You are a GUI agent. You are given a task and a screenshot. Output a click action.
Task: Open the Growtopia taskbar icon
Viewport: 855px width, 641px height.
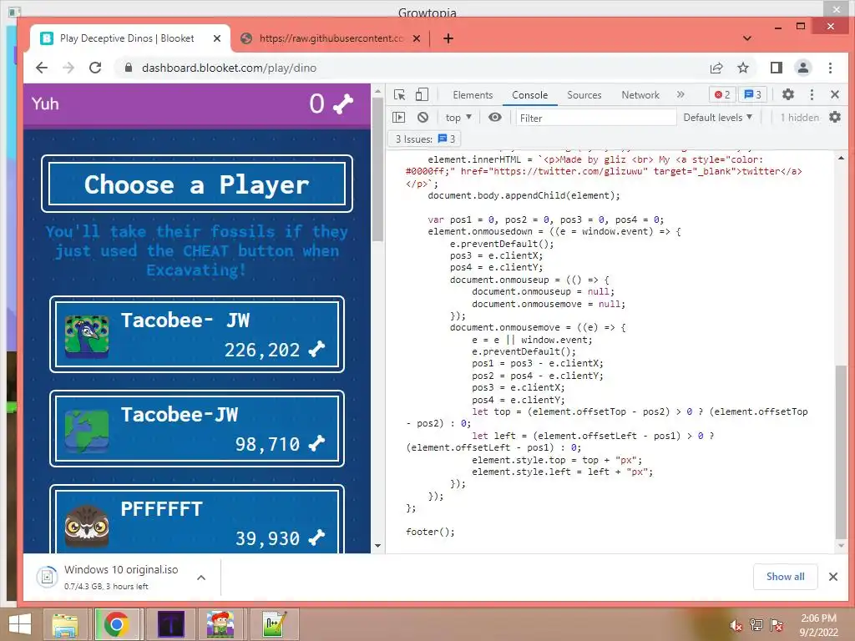pos(220,624)
